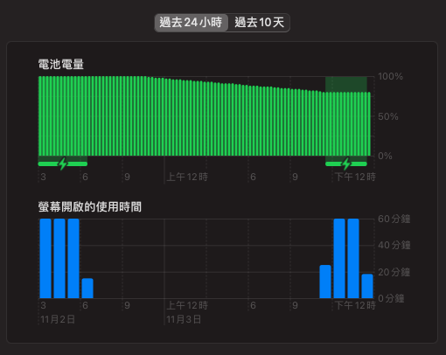This screenshot has height=355, width=446.
Task: Click the 60 分鐘 axis label
Action: tap(394, 219)
